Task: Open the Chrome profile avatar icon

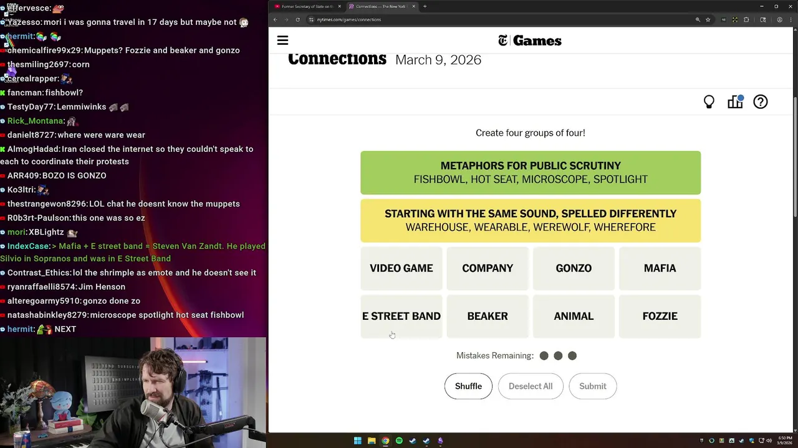Action: pyautogui.click(x=780, y=19)
